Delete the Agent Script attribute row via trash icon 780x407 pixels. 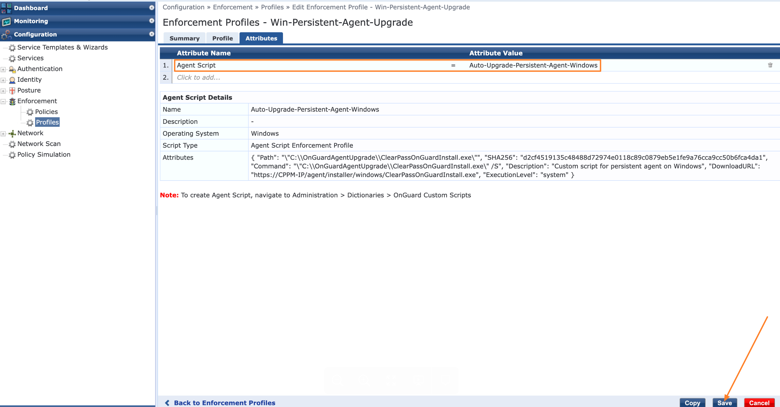(x=770, y=65)
